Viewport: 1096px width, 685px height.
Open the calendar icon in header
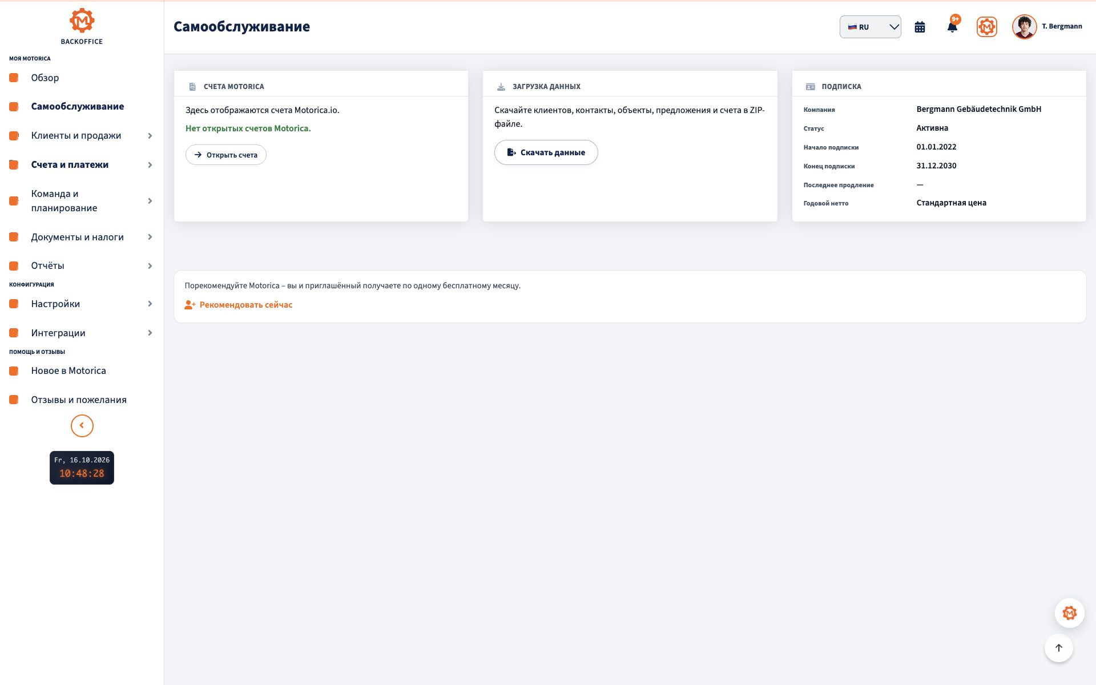click(920, 27)
